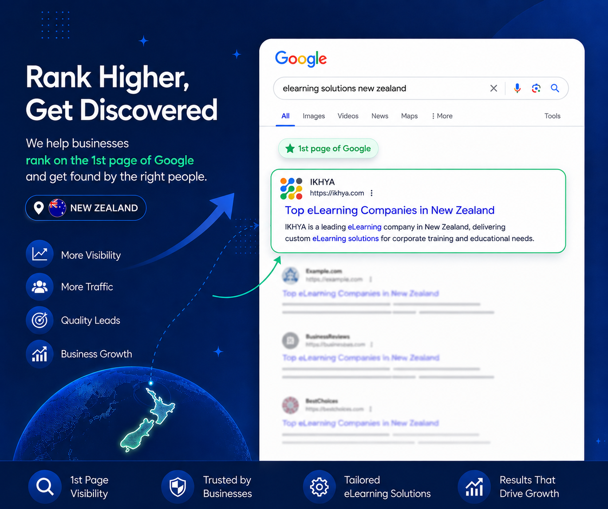The image size is (608, 509).
Task: Click the NEW ZEALAND location pill
Action: click(x=86, y=208)
